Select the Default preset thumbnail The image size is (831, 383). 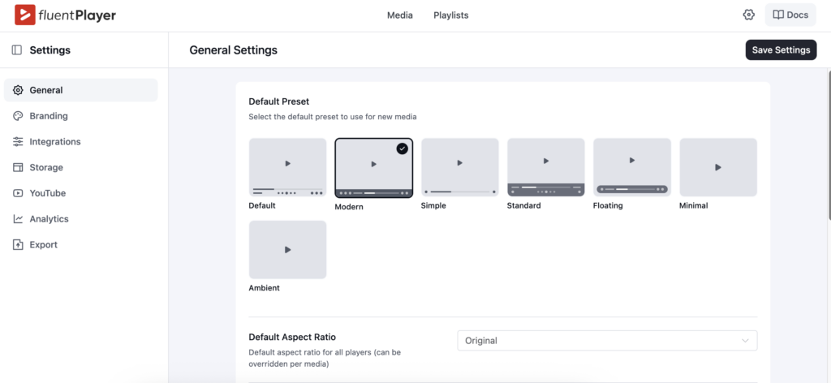point(288,167)
